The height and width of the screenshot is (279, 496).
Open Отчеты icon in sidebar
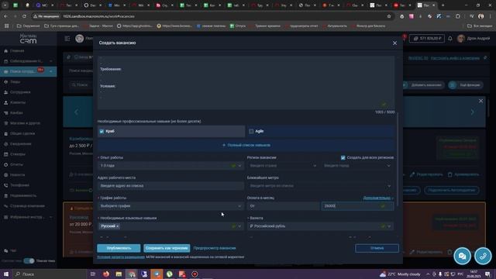click(5, 164)
